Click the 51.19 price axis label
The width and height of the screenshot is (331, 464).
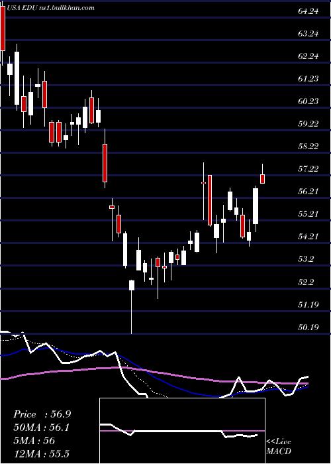coord(308,304)
